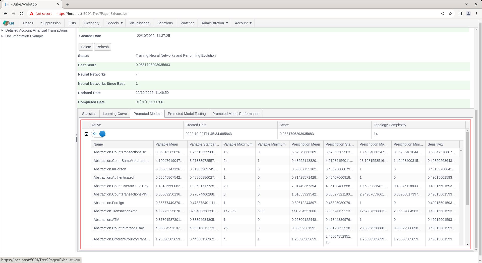
Task: Toggle the Active switch to Off
Action: coord(99,134)
